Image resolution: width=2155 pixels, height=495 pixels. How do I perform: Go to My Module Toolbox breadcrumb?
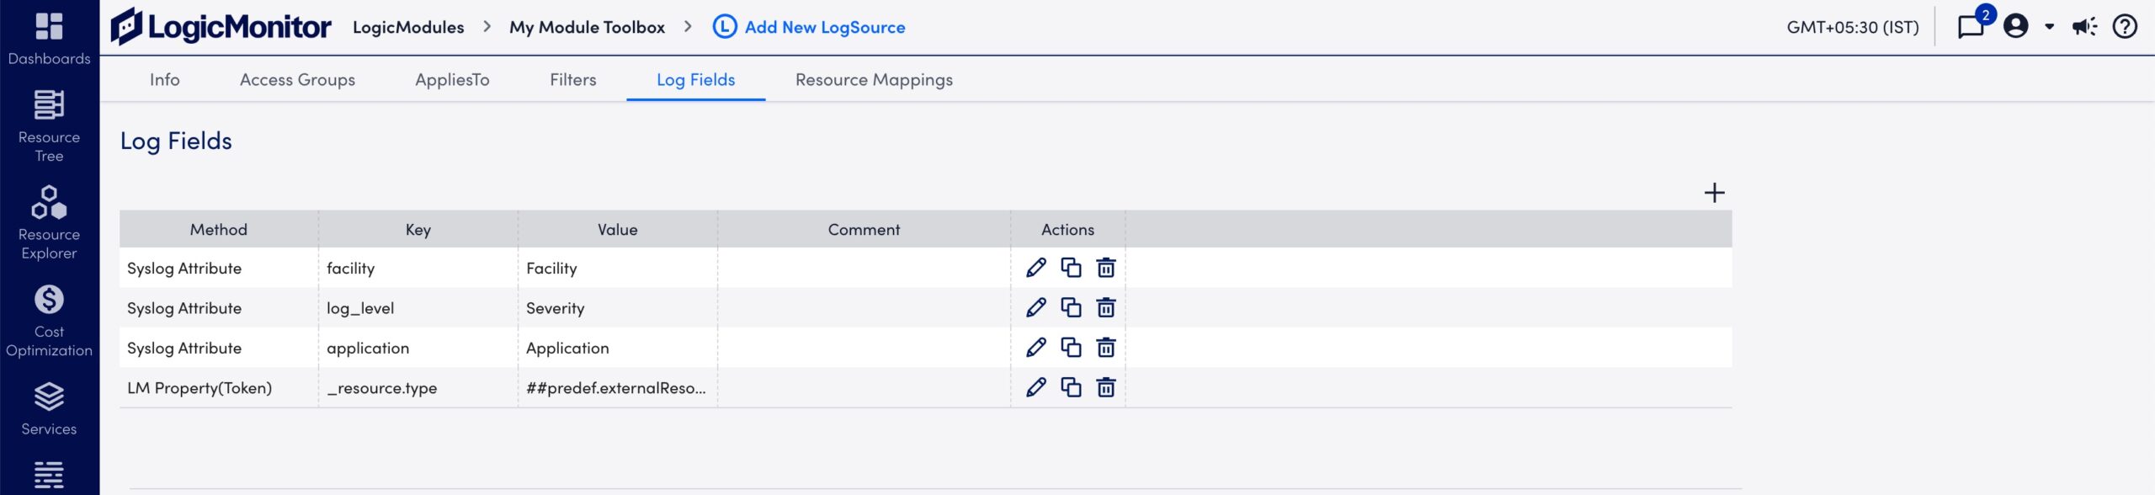coord(587,27)
